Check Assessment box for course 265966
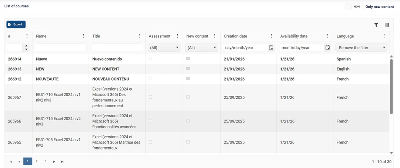 tap(150, 121)
